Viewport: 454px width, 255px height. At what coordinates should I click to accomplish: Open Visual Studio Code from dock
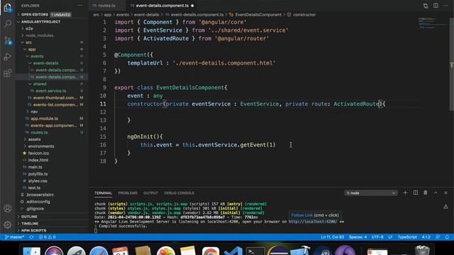233,251
